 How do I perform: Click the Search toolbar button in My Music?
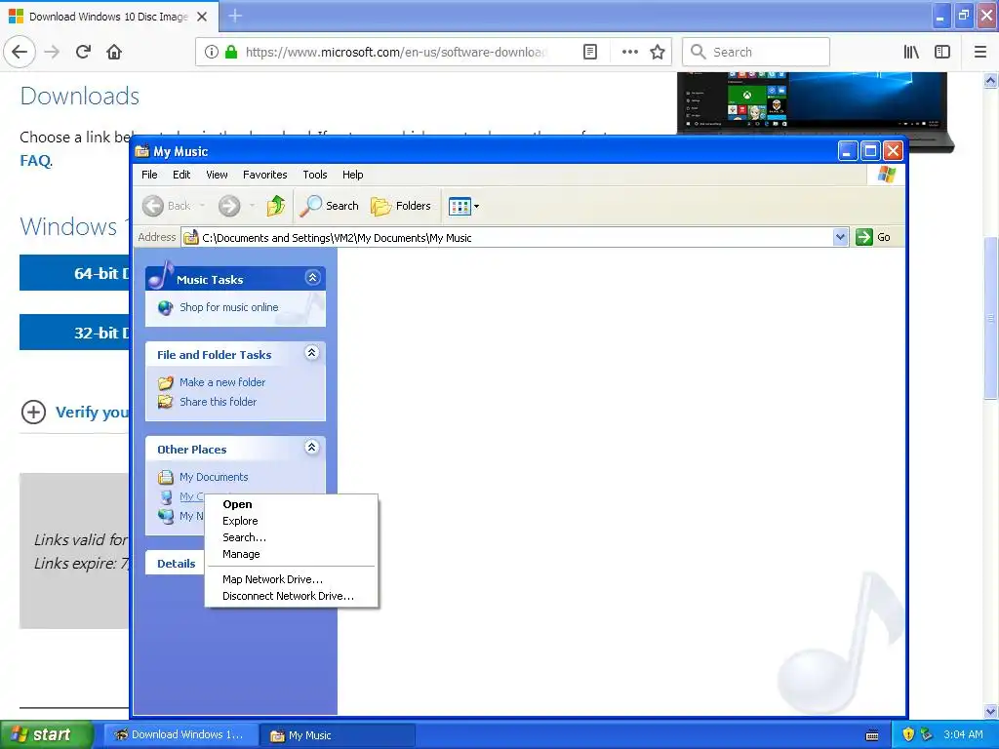click(x=330, y=206)
